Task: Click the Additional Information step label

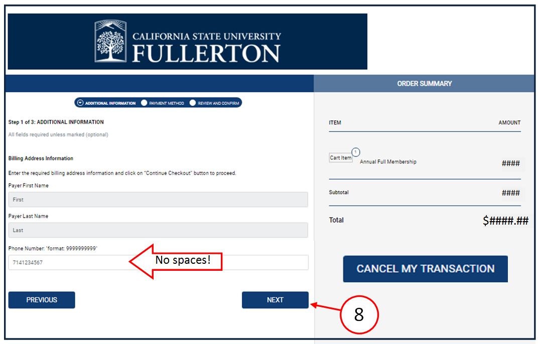Action: [x=110, y=103]
